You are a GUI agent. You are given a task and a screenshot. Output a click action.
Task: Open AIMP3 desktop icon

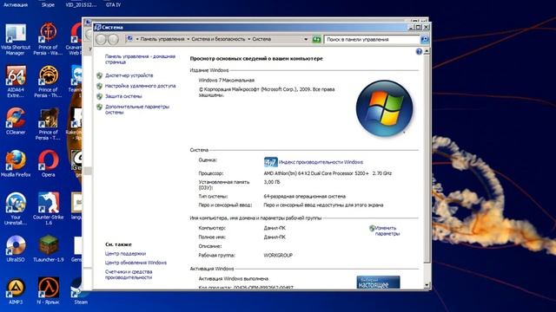[16, 291]
